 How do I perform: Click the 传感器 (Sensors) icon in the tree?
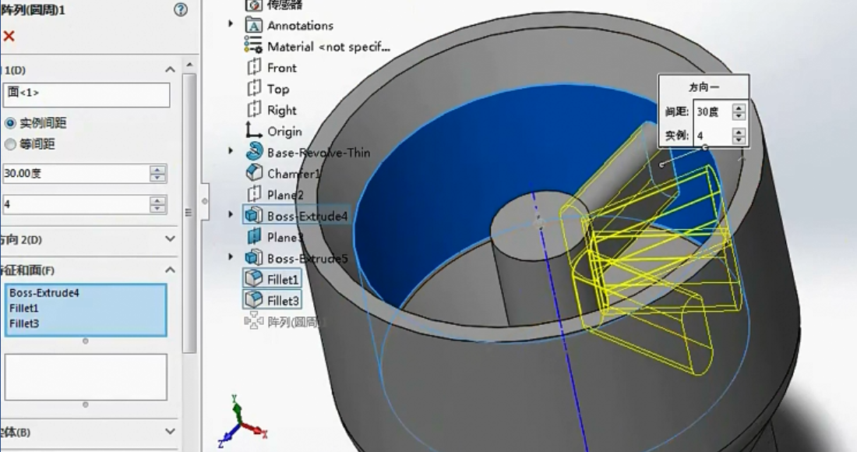255,5
